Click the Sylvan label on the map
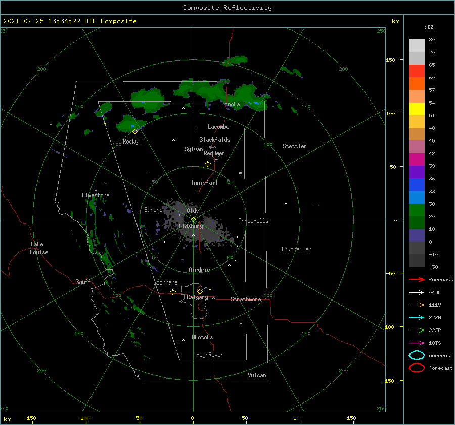 [x=194, y=149]
